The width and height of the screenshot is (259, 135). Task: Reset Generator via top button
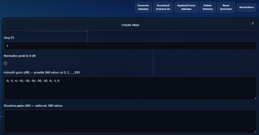(x=226, y=7)
